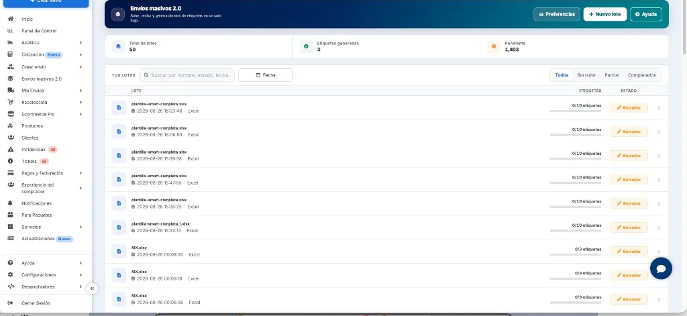Click the blue Crear envío button
The height and width of the screenshot is (316, 687).
(x=46, y=3)
